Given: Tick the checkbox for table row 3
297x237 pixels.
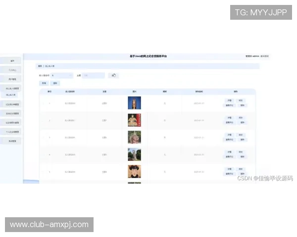Looking at the screenshot, I should [x=43, y=137].
